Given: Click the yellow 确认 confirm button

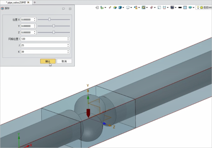Looking at the screenshot, I should click(48, 61).
